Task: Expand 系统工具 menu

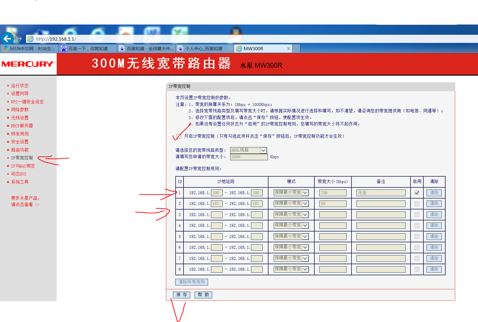Action: [20, 182]
